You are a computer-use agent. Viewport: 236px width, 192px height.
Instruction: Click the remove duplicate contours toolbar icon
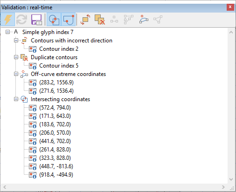coord(100,20)
